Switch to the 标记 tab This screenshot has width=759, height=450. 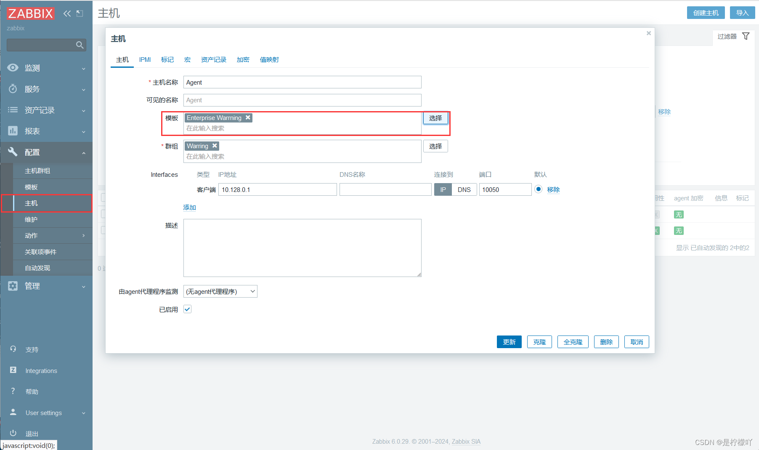(x=167, y=59)
